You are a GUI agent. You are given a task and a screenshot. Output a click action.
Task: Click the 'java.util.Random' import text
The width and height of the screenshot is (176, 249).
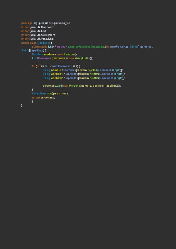tap(42, 27)
